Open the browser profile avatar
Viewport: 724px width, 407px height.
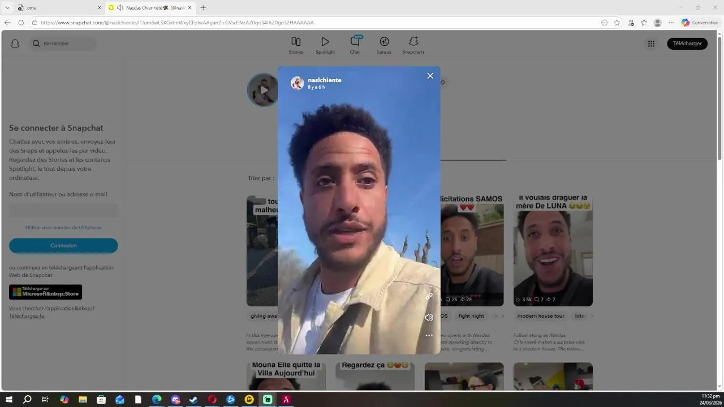tap(657, 23)
